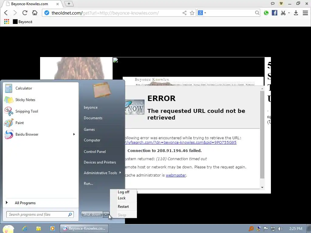Click the error frame's scroll up arrow
The image size is (311, 233).
pos(262,89)
